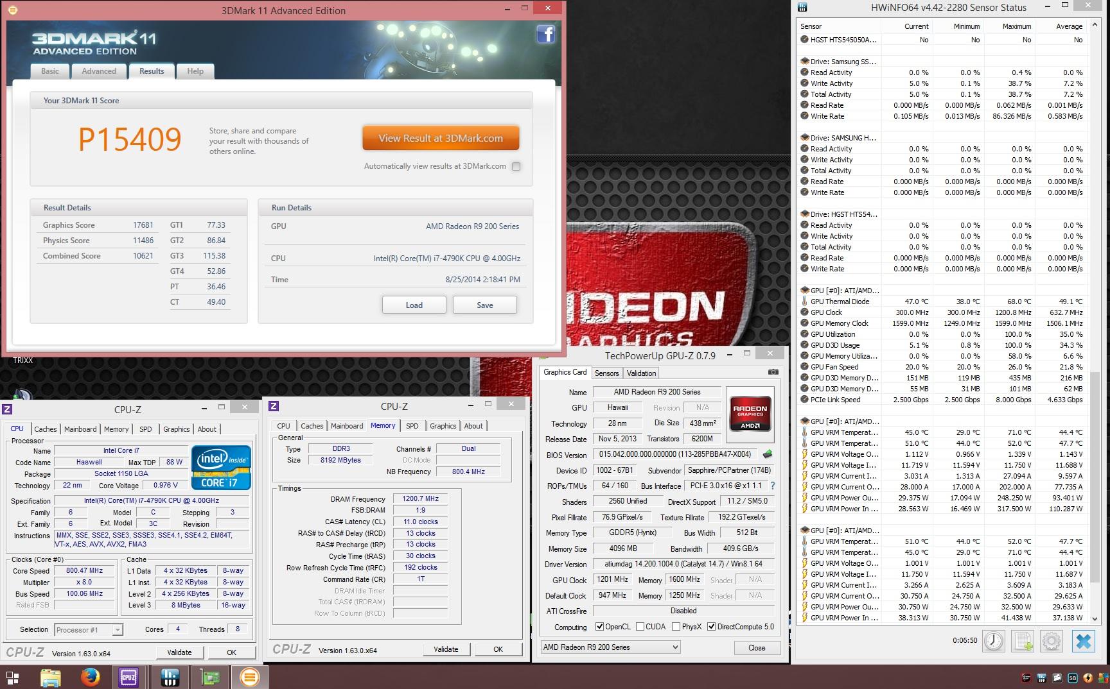Open File Explorer from the taskbar

[51, 677]
